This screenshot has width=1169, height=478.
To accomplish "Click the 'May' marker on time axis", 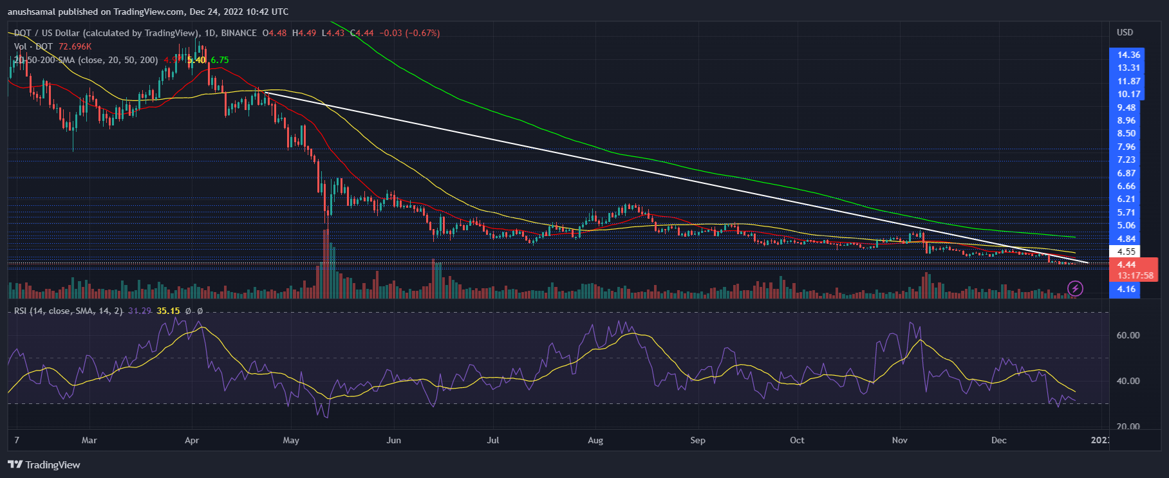I will [291, 440].
